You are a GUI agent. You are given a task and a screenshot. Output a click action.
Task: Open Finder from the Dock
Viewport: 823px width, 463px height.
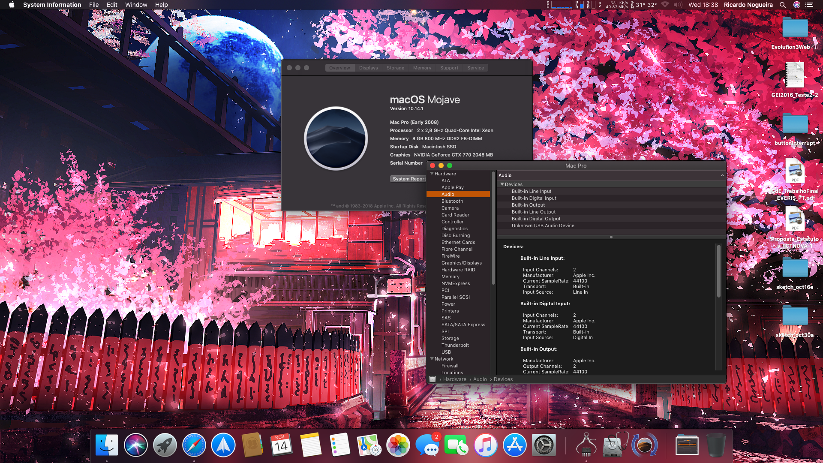(106, 445)
